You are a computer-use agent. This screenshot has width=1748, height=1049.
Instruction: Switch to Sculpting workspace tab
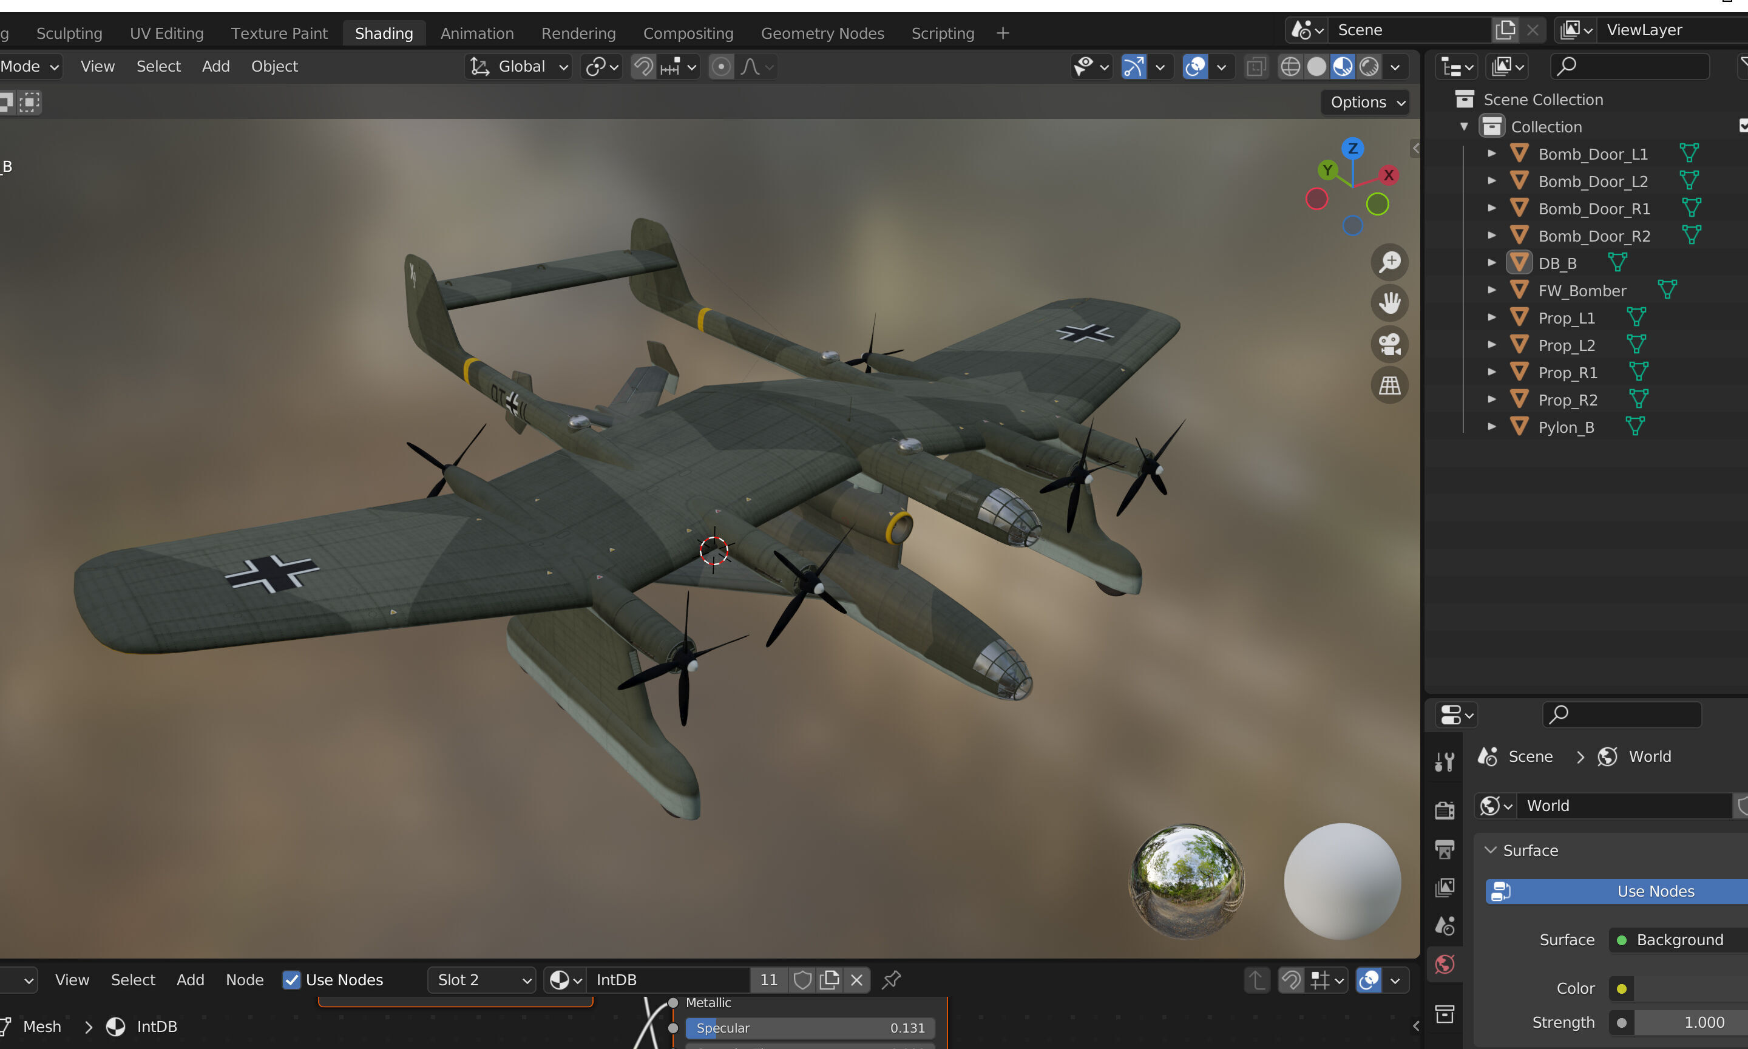click(x=69, y=33)
